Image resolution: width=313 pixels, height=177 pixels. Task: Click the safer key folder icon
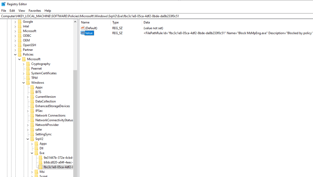click(x=32, y=130)
